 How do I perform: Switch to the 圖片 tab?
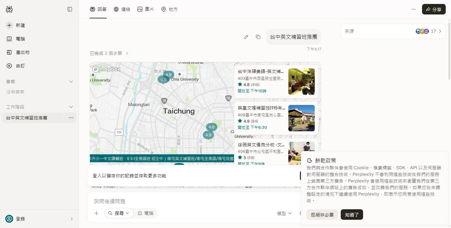point(146,9)
